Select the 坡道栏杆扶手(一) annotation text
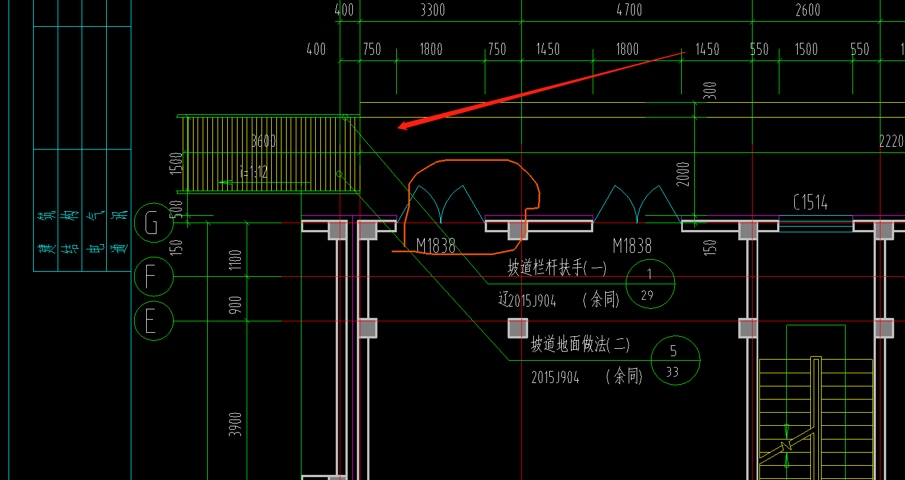The image size is (905, 480). point(557,267)
